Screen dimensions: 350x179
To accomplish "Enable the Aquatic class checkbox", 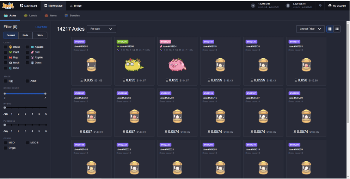I will click(27, 47).
